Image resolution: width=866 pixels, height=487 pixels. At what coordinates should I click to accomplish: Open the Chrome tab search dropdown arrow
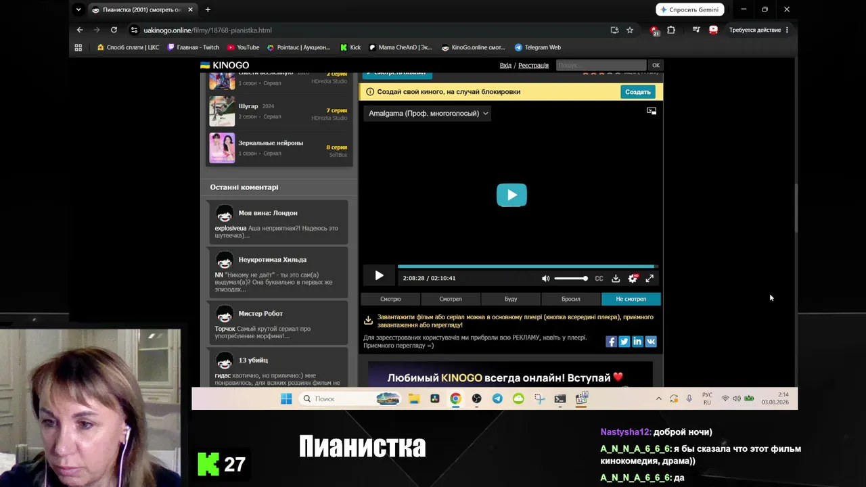(78, 9)
